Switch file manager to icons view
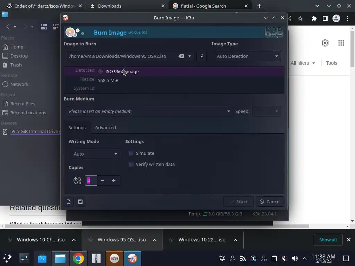 pos(44,27)
